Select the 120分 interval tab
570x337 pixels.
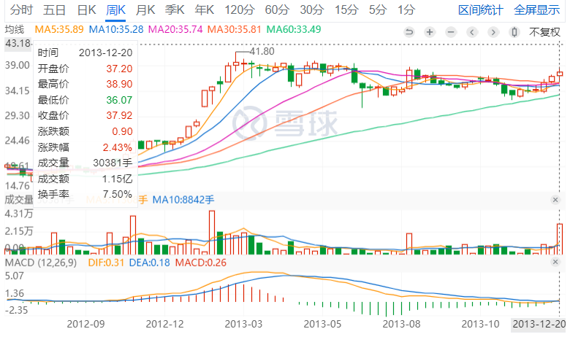click(x=239, y=9)
